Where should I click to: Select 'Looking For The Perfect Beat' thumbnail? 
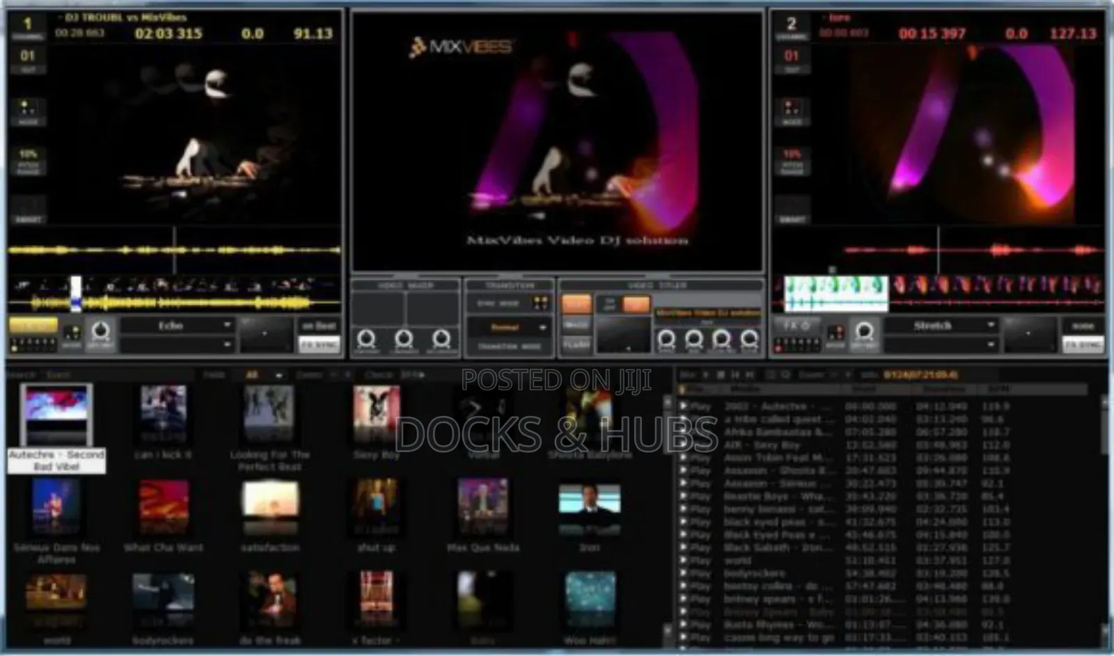pyautogui.click(x=269, y=414)
